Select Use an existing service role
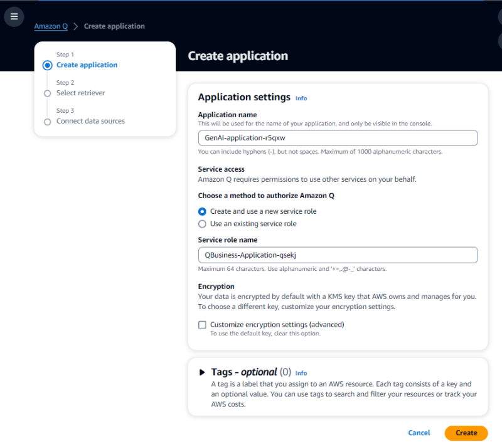The image size is (502, 442). pos(202,224)
